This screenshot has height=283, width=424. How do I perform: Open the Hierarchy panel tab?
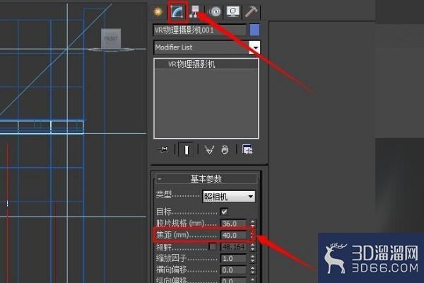pos(195,11)
